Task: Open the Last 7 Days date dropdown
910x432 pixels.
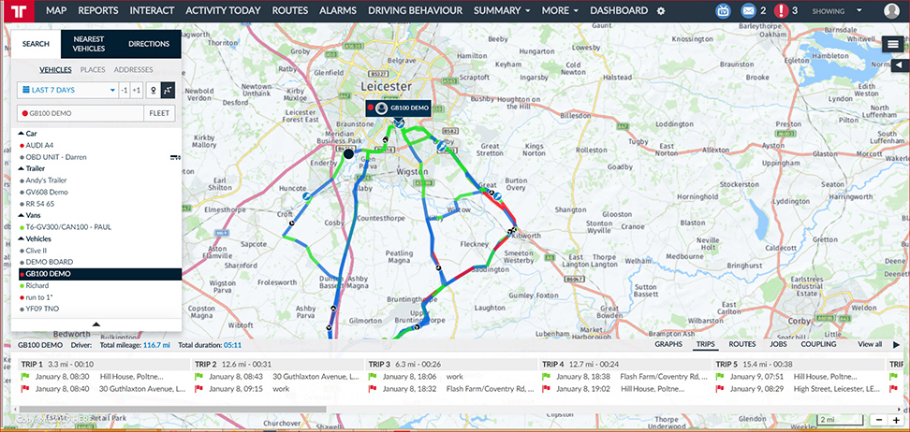Action: [x=66, y=90]
